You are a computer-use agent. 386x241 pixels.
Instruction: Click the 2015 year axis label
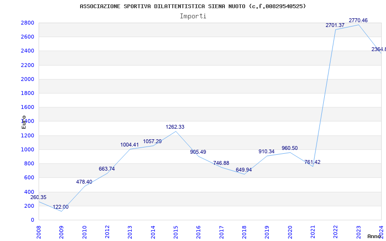176,232
